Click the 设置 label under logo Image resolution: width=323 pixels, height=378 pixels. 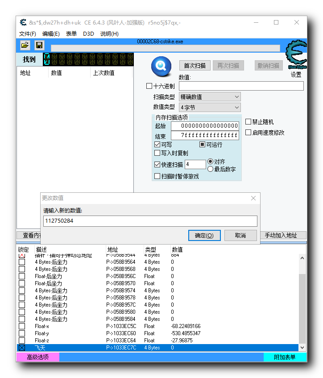(296, 75)
